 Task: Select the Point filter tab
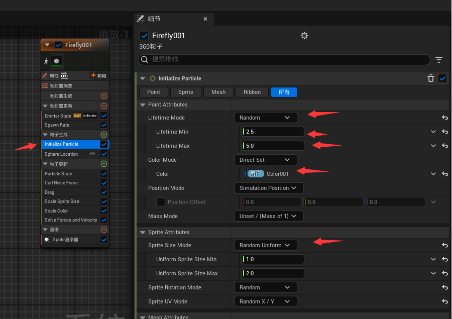click(153, 92)
